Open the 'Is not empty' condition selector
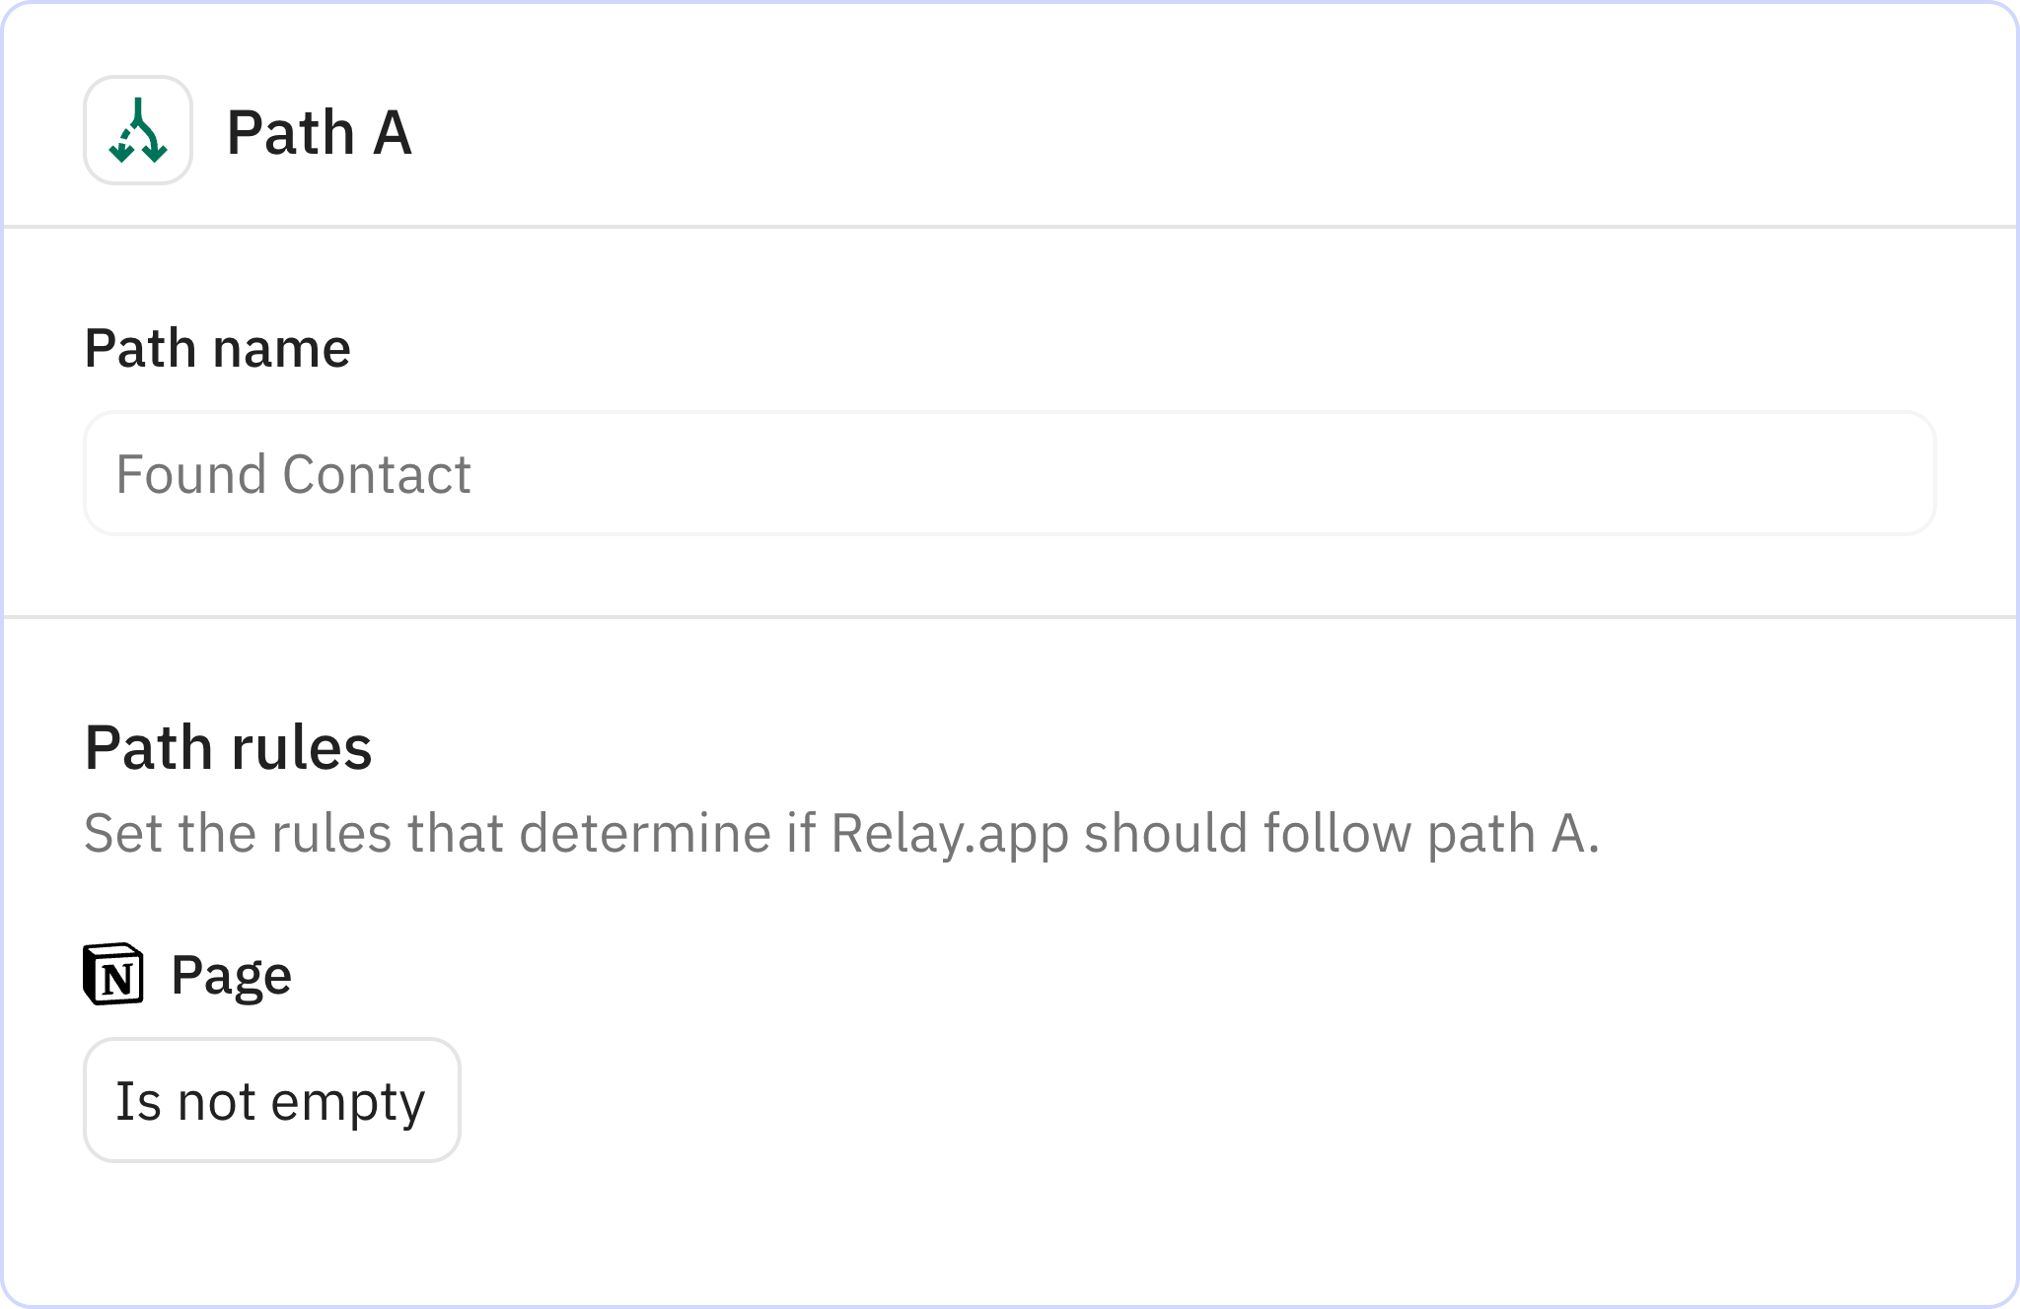 [x=270, y=1098]
